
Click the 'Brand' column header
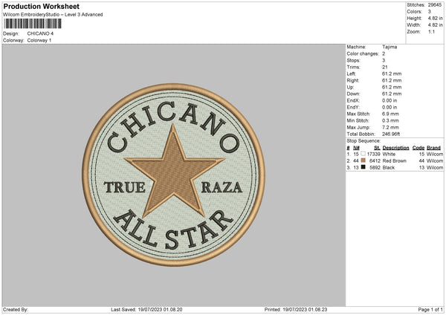pyautogui.click(x=433, y=148)
